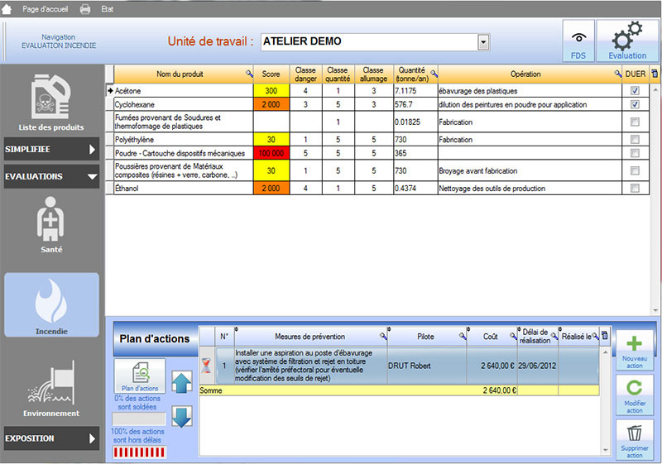The width and height of the screenshot is (662, 464).
Task: Click search icon in Délai de réalisation header
Action: click(554, 336)
